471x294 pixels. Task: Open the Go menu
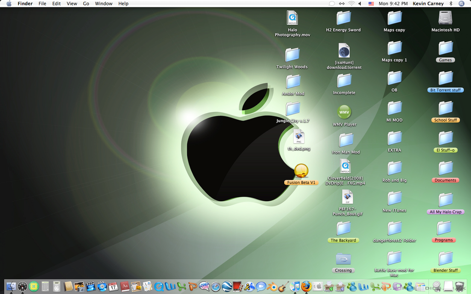[x=86, y=4]
